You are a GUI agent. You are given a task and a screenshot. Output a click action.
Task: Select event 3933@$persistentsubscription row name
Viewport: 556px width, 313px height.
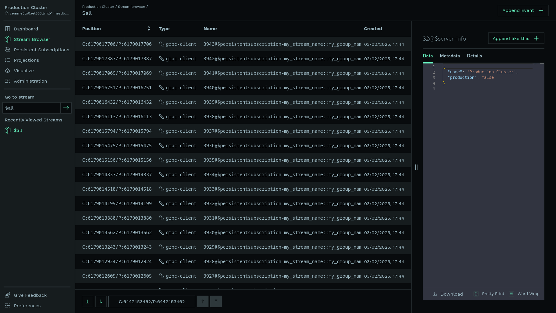pos(282,189)
